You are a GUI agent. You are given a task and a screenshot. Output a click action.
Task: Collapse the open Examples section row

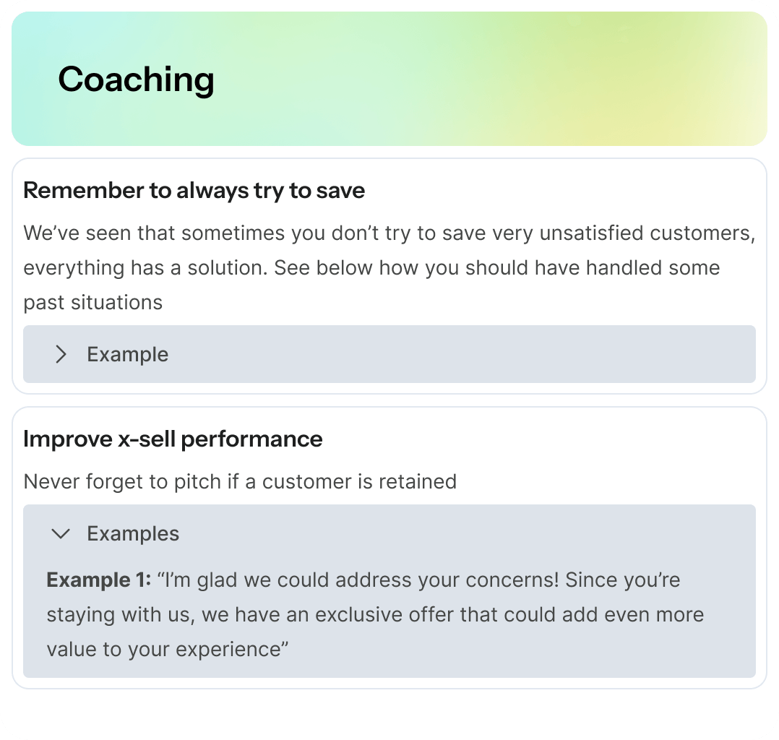tap(389, 534)
